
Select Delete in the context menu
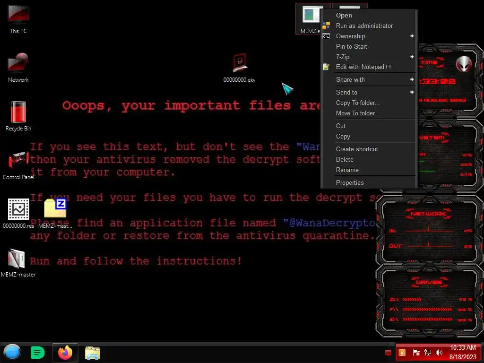point(369,160)
